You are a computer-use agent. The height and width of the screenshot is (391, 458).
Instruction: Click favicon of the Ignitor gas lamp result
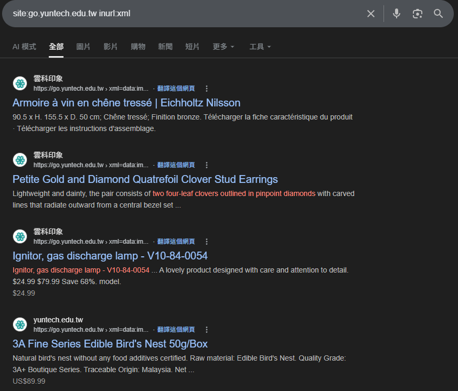tap(20, 236)
